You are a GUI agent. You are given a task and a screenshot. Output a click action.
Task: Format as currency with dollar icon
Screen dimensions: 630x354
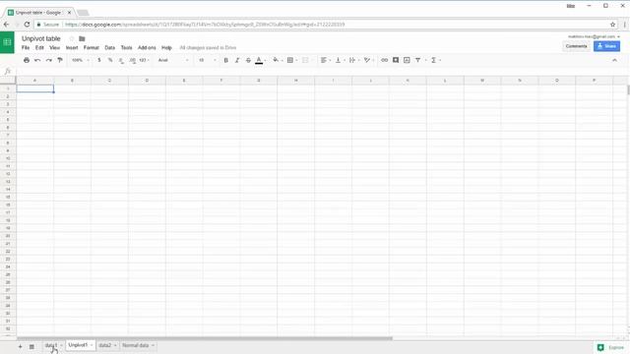point(99,60)
